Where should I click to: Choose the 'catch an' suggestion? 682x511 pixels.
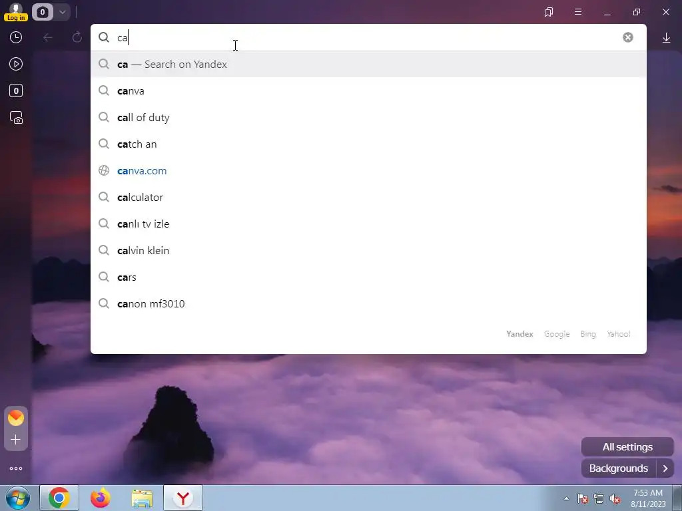coord(368,144)
